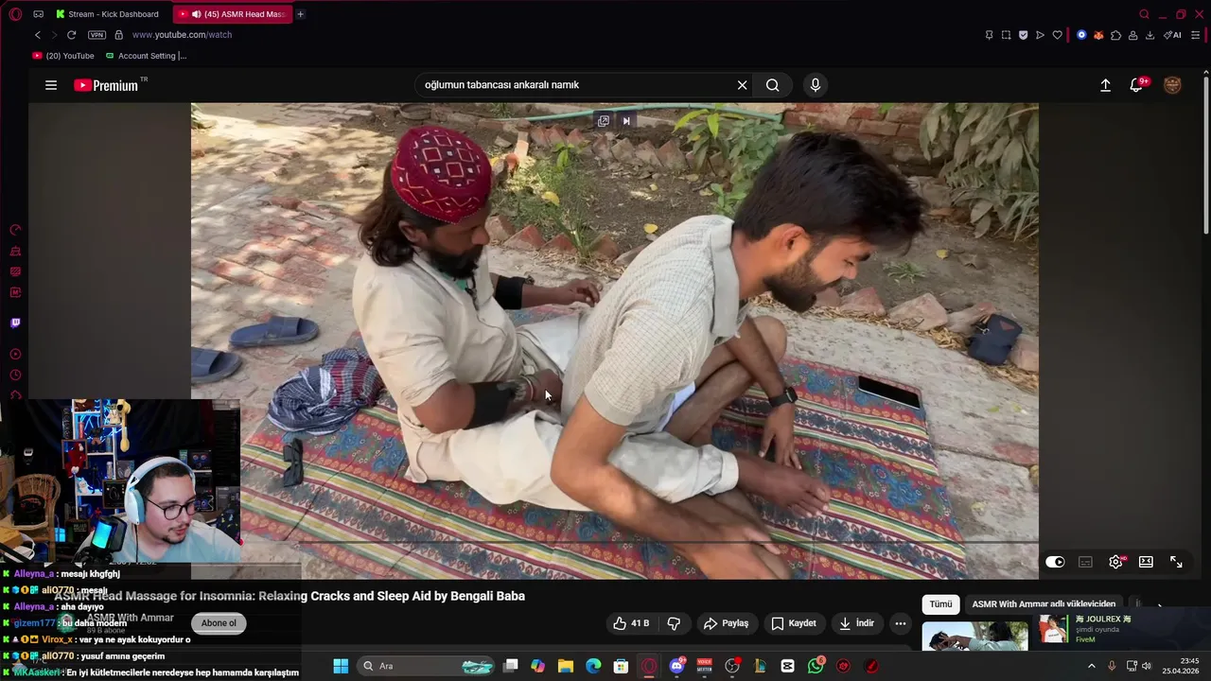Select the Tümü filter chip
The width and height of the screenshot is (1211, 681).
(x=940, y=604)
